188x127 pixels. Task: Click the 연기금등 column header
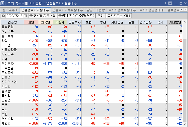tap(146, 22)
